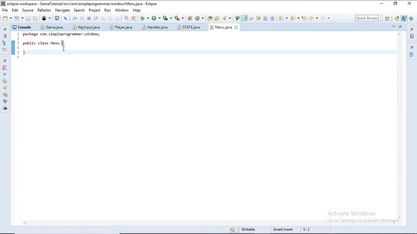Click the Previous Annotation icon
417x234 pixels.
pos(293,18)
